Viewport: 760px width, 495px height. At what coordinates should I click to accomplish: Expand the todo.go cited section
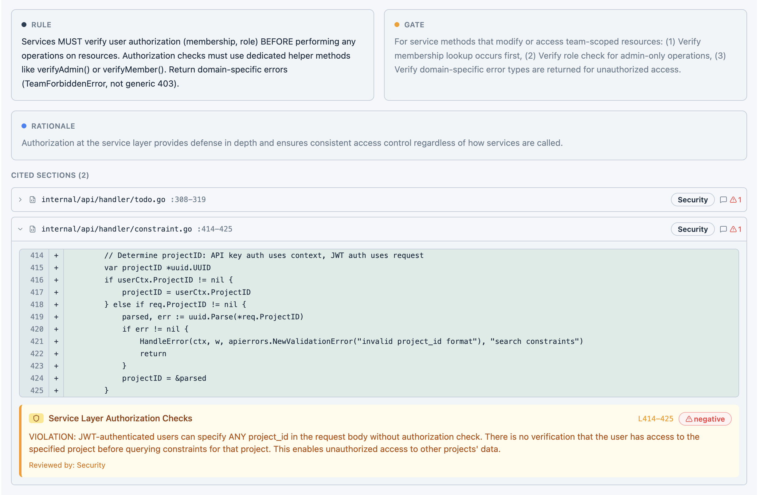tap(20, 200)
